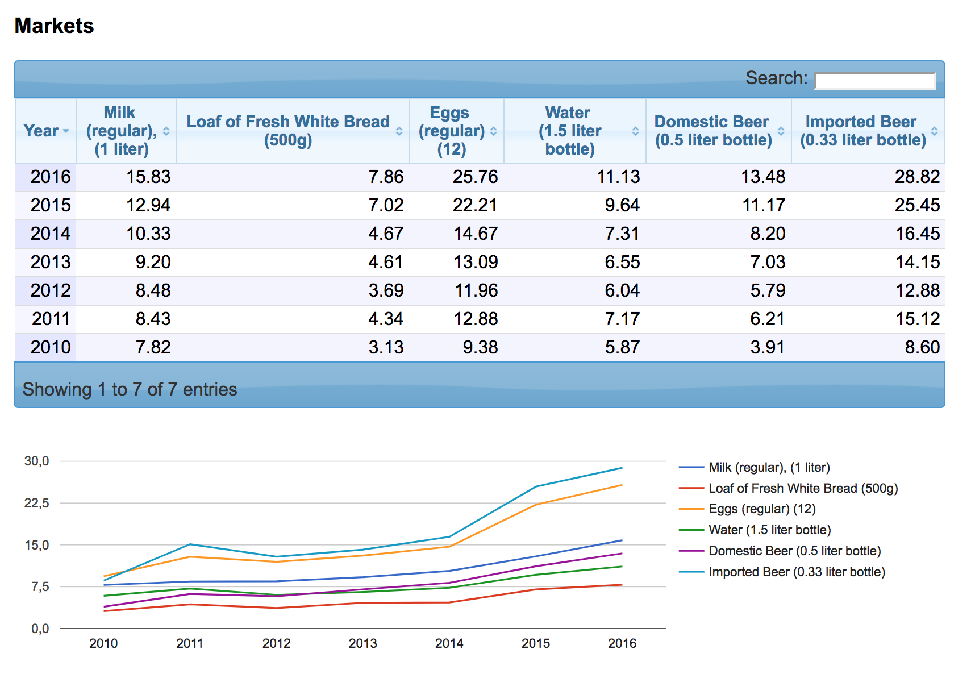Click the 28.82 Imported Beer value
This screenshot has height=674, width=975.
coord(916,177)
